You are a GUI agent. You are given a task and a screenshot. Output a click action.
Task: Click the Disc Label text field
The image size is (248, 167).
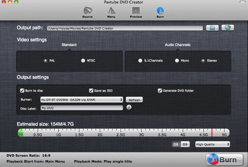[82, 108]
